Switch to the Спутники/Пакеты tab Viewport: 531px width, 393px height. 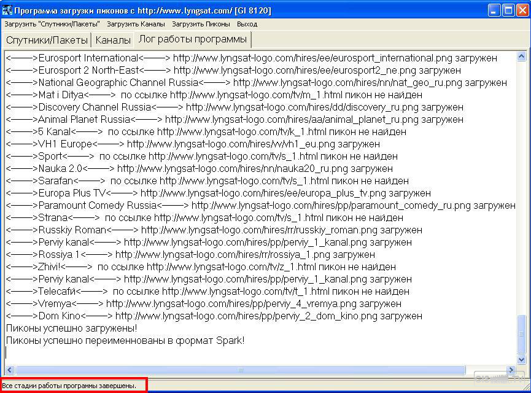(x=47, y=40)
